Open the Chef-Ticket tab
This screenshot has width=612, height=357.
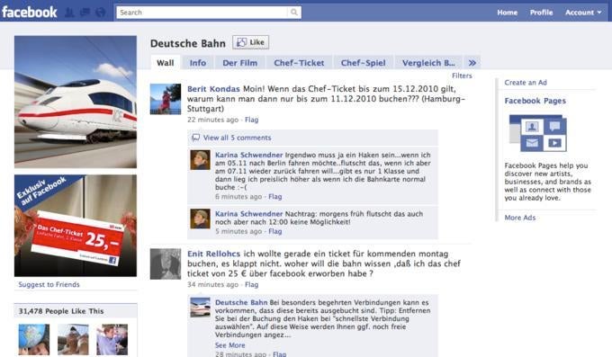299,63
